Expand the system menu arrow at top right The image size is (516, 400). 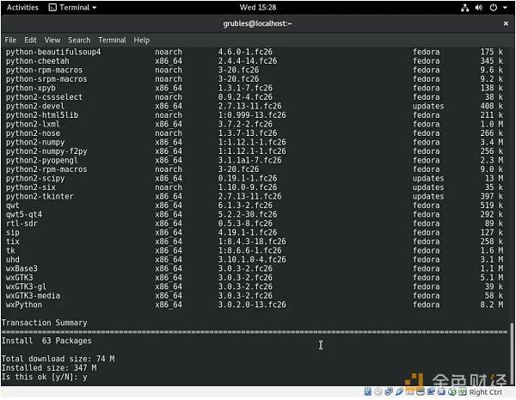[x=505, y=8]
